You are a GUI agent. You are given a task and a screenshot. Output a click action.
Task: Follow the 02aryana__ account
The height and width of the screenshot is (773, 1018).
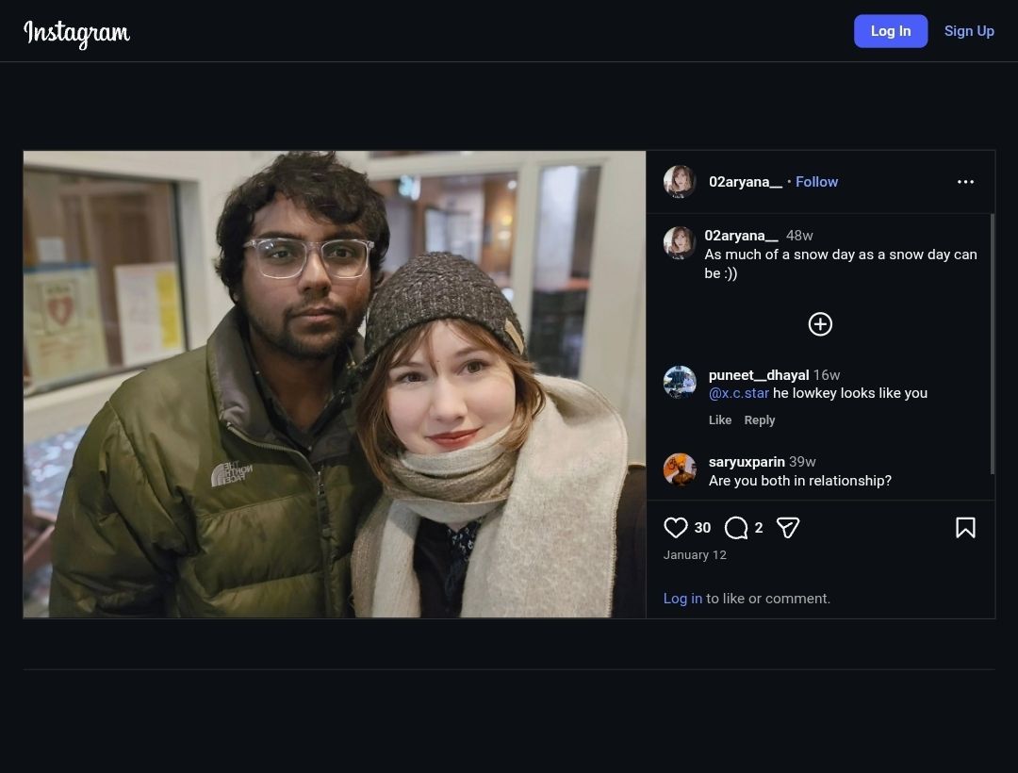pos(816,182)
